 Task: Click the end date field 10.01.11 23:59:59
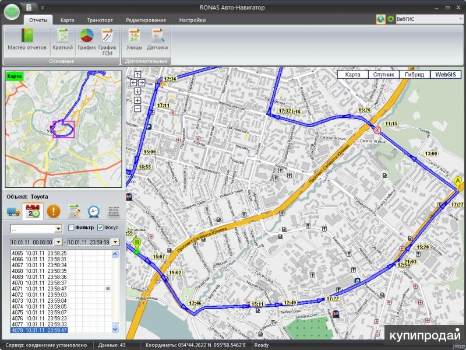tap(89, 242)
